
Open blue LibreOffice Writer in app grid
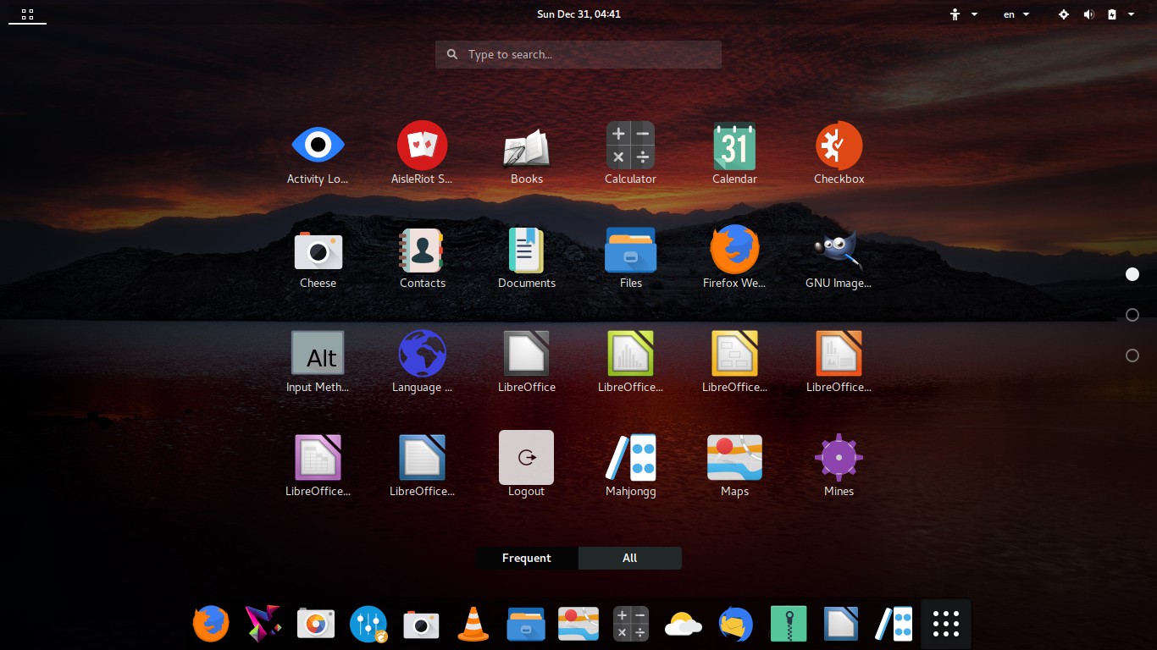tap(422, 457)
